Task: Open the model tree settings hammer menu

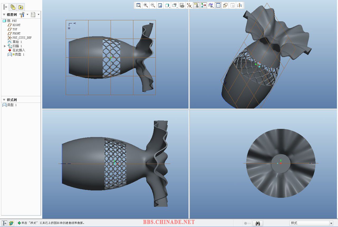Action: point(22,15)
